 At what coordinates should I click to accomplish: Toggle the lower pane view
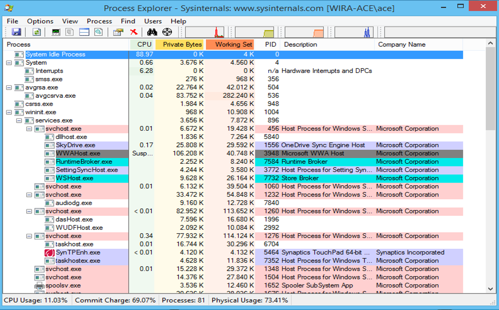(84, 32)
